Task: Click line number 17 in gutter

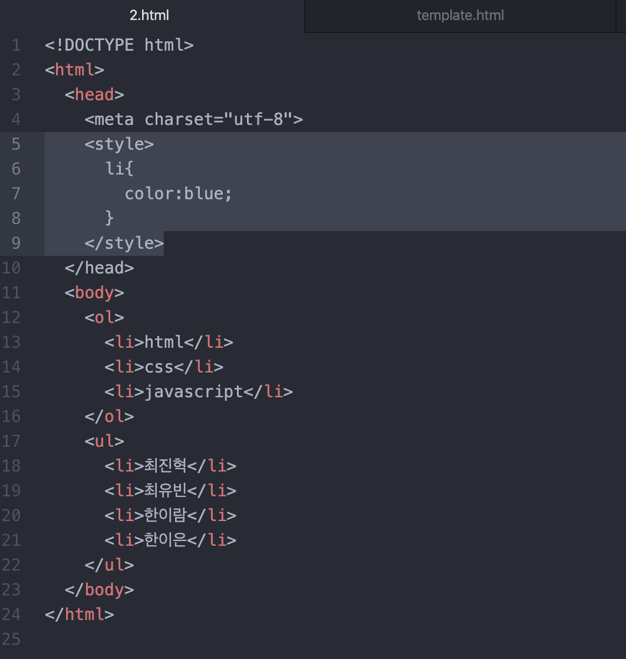Action: click(x=11, y=441)
